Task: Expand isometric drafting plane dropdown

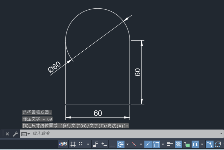Action: click(141, 144)
